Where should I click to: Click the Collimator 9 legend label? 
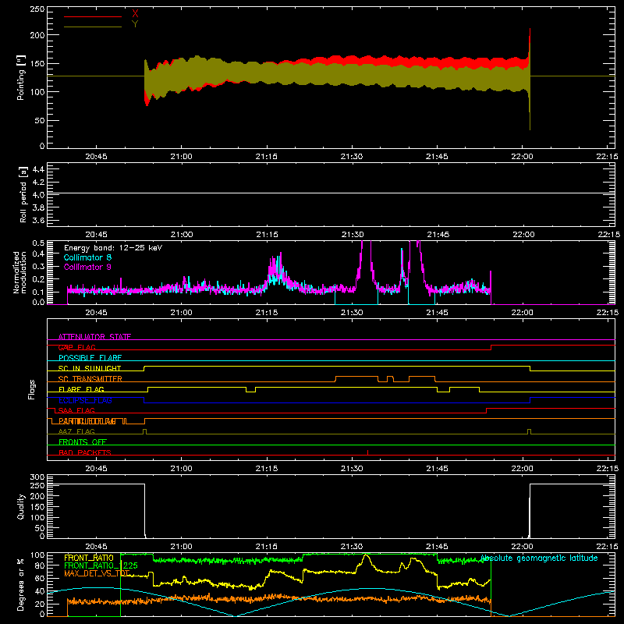87,267
